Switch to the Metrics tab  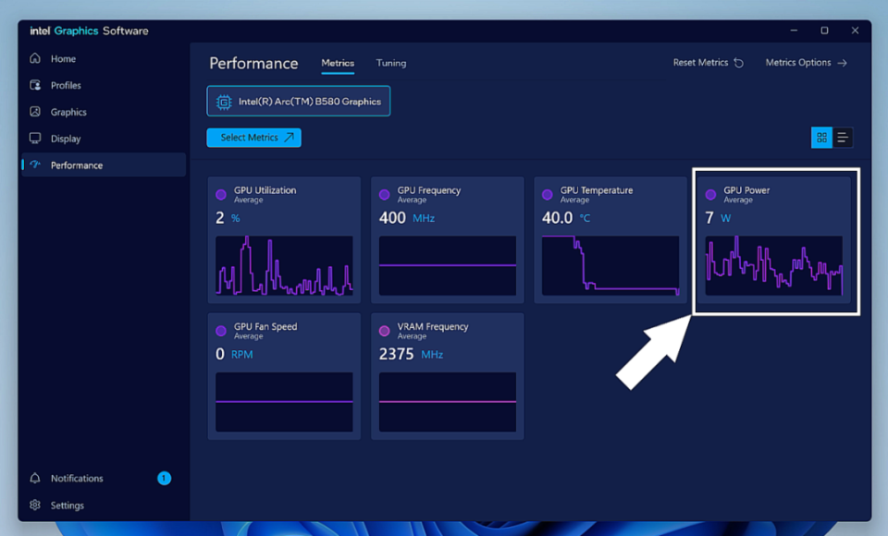click(x=338, y=64)
